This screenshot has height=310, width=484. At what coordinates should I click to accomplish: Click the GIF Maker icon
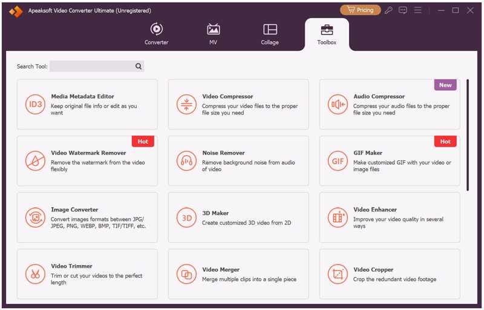click(x=338, y=161)
